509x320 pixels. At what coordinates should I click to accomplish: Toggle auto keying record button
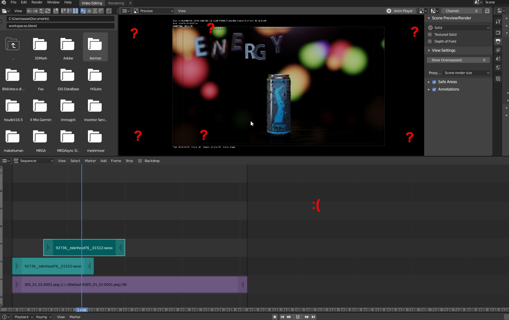274,317
